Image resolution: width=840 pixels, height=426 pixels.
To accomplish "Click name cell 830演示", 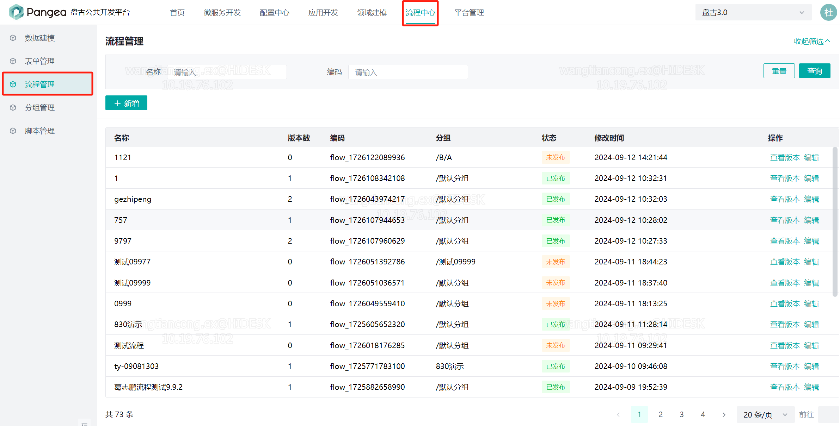I will pyautogui.click(x=128, y=324).
